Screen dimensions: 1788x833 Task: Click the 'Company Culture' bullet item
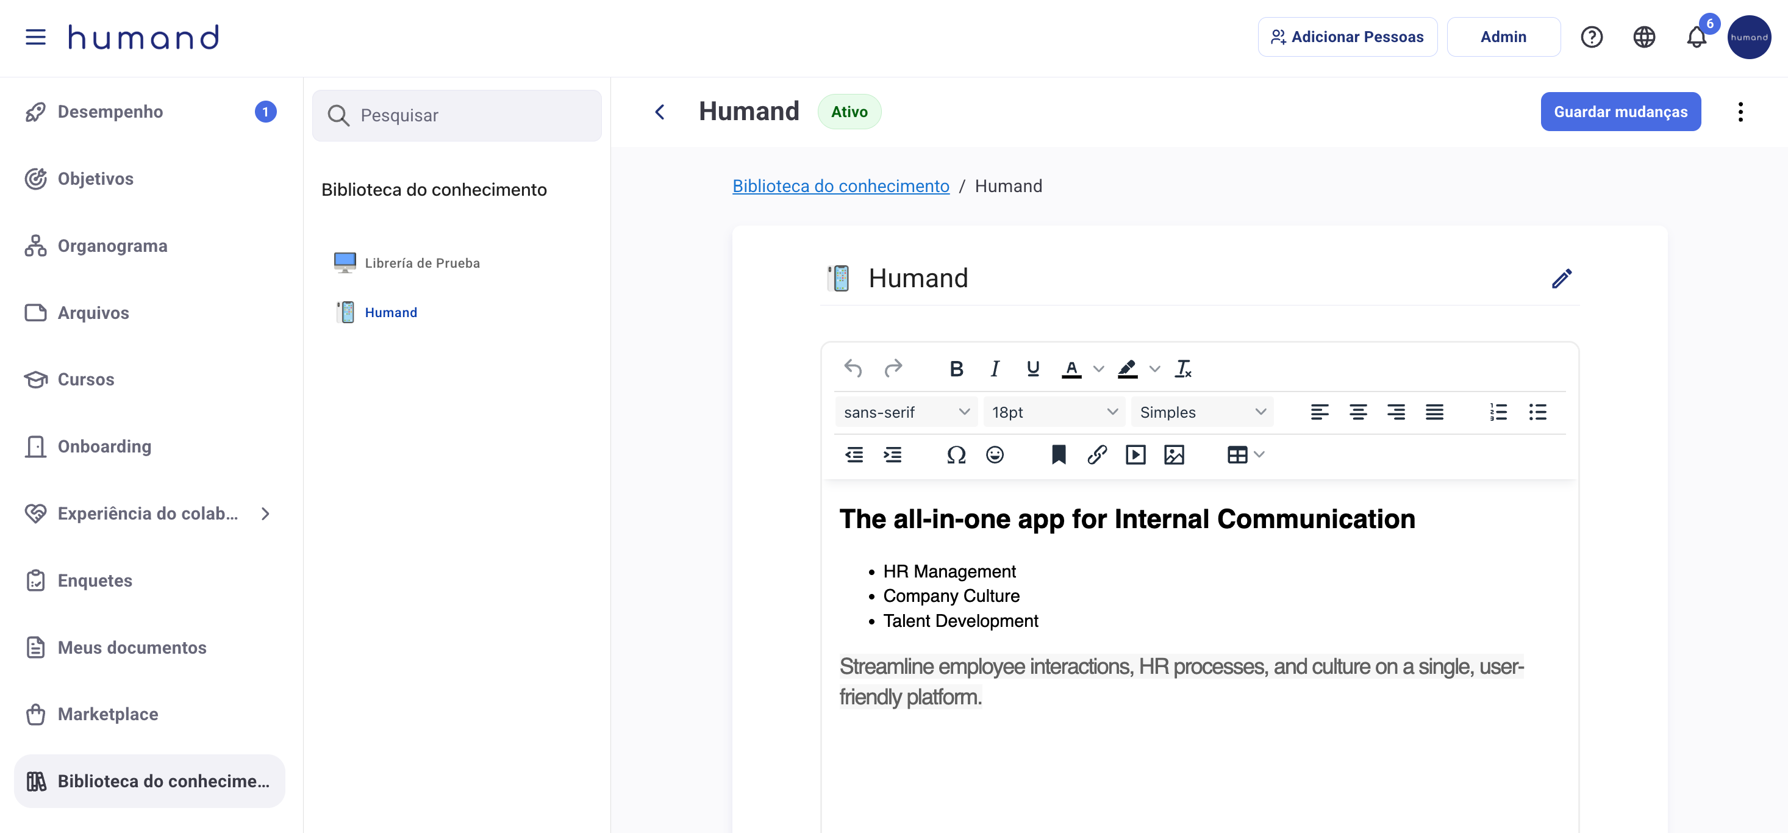pyautogui.click(x=950, y=596)
